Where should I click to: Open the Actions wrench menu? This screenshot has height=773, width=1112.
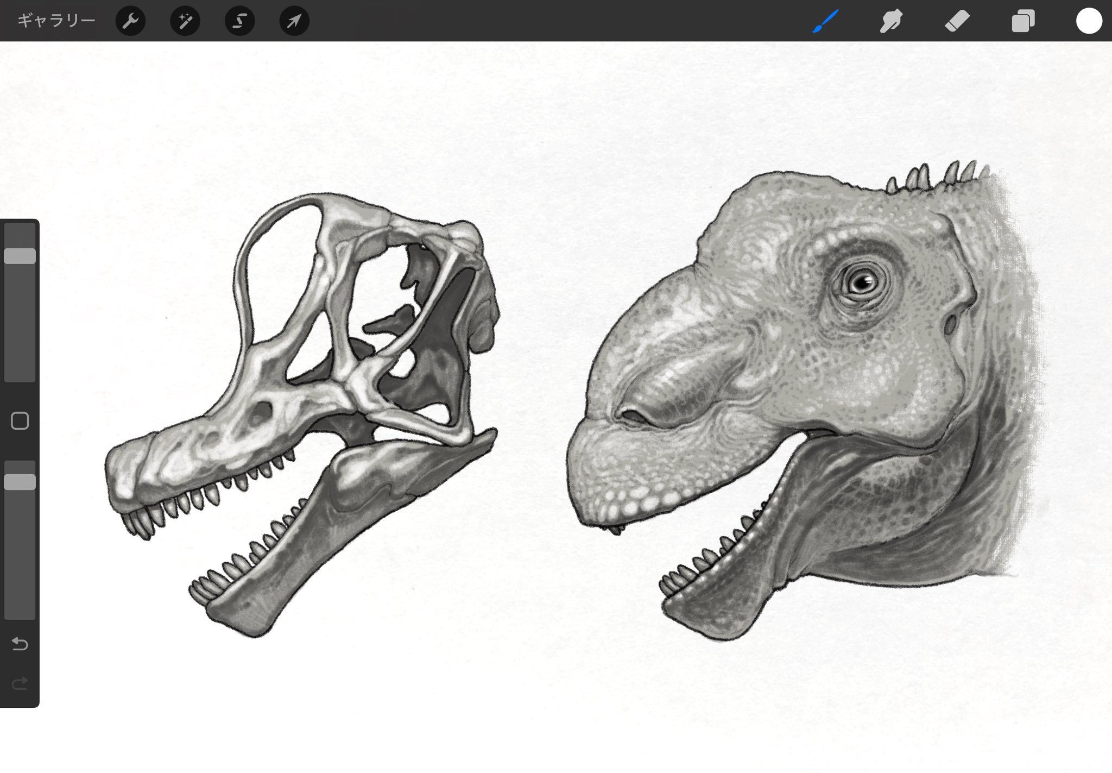coord(130,21)
